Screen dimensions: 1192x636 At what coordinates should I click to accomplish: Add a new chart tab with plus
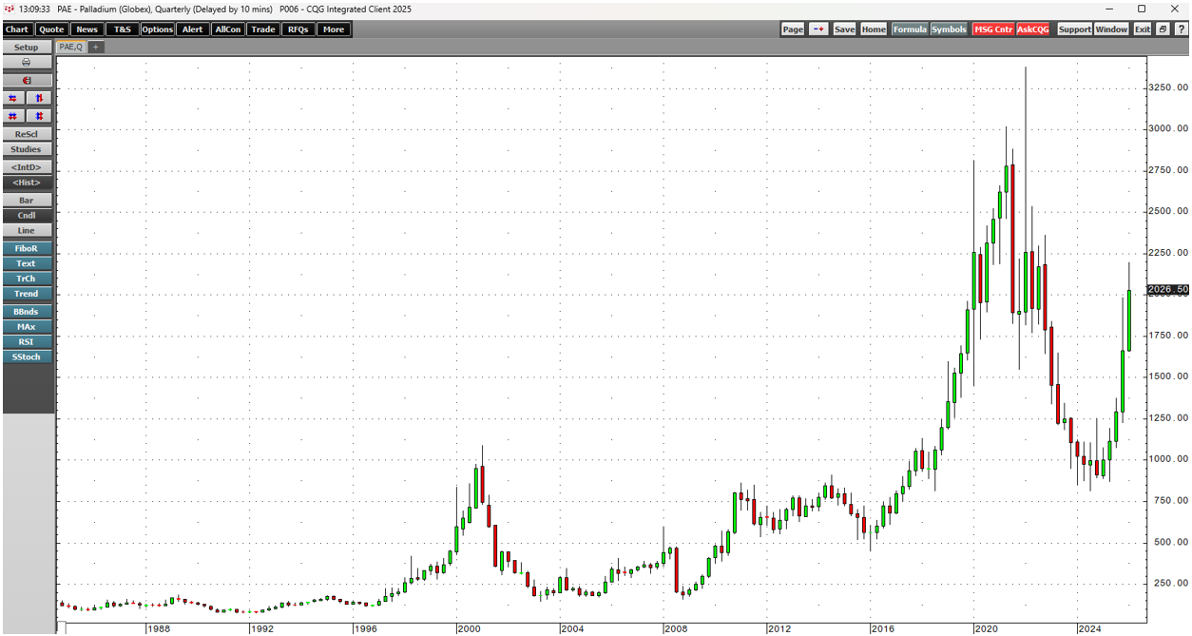click(96, 47)
